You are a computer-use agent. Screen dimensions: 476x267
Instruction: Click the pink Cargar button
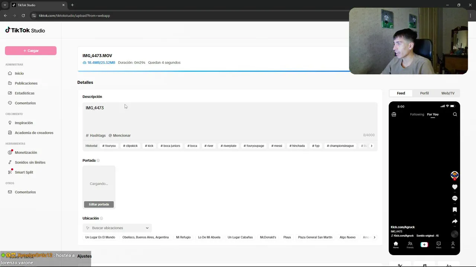pyautogui.click(x=30, y=50)
